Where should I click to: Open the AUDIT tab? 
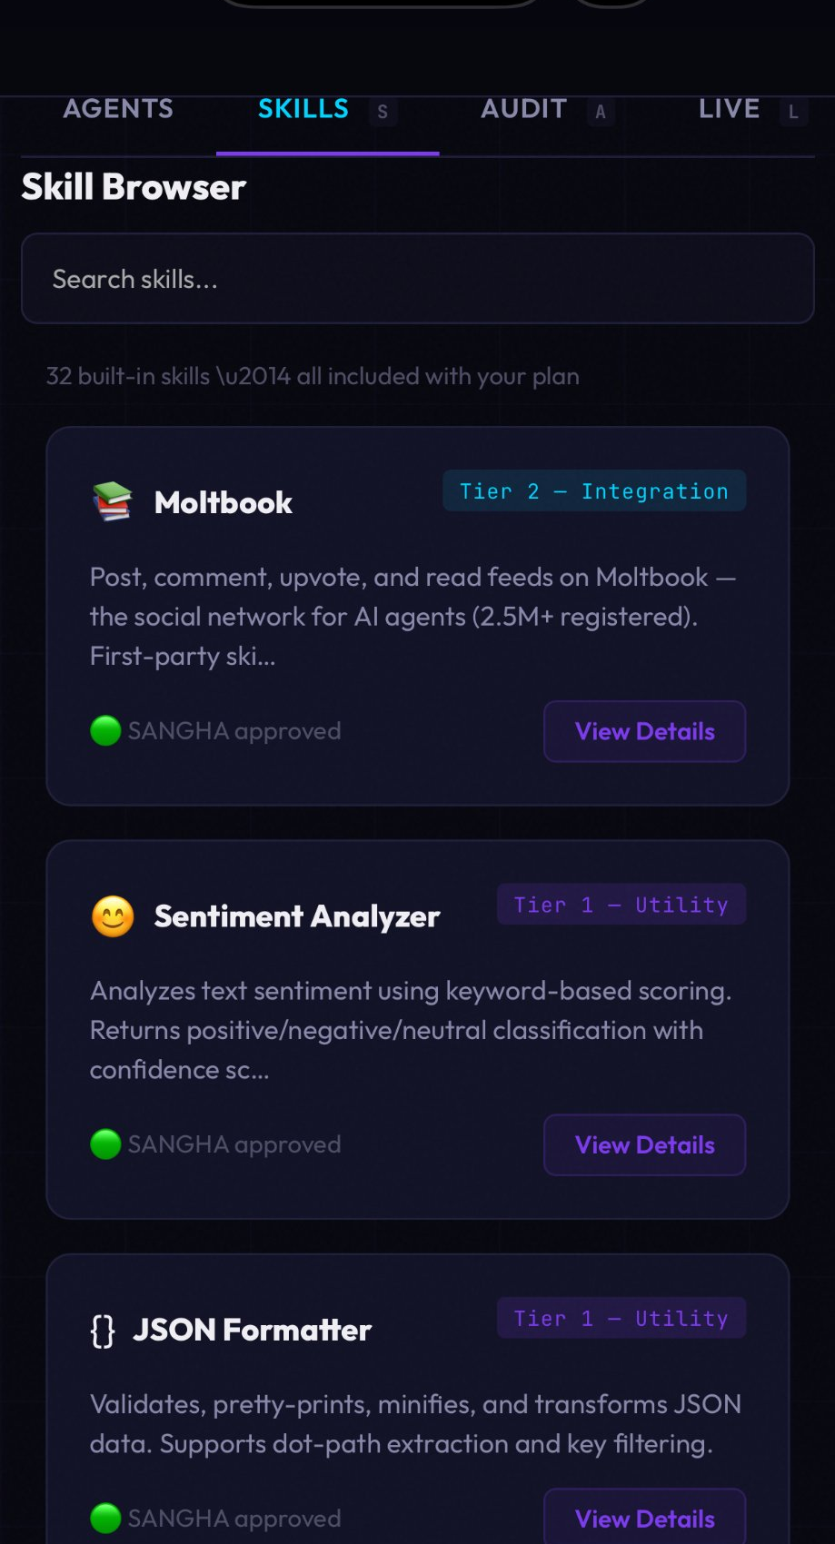(x=523, y=109)
